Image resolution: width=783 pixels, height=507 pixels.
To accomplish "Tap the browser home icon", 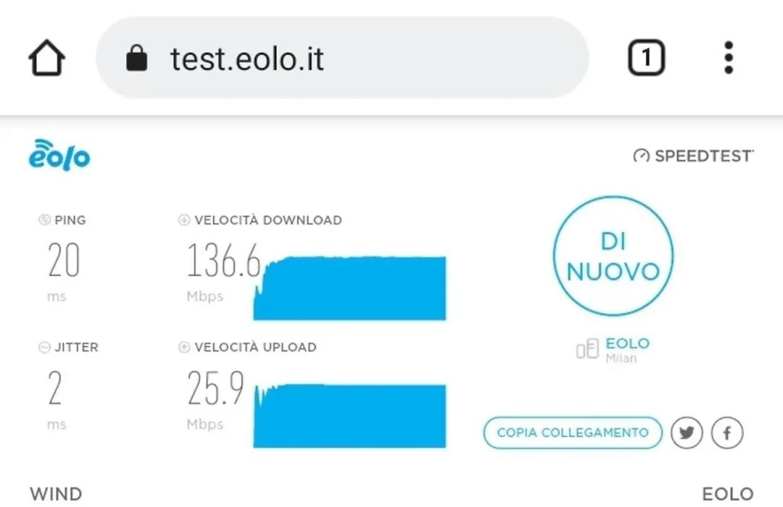I will tap(46, 58).
